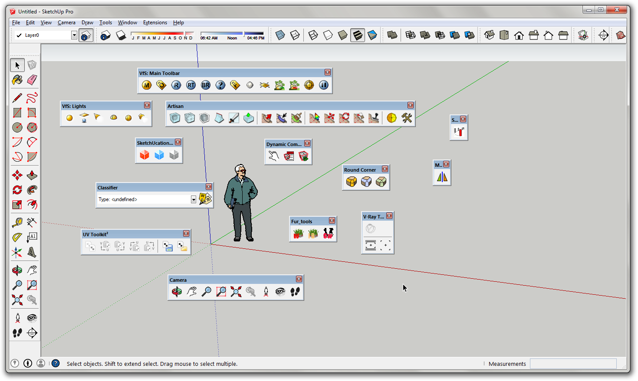Open the Window menu
The height and width of the screenshot is (381, 638).
point(127,23)
